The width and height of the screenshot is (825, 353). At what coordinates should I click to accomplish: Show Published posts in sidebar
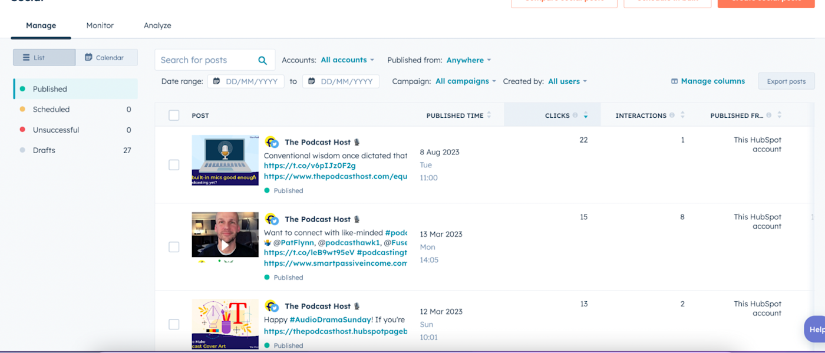click(75, 89)
